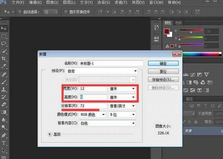Click the R red channel slider
This screenshot has height=159, width=223.
pos(191,30)
